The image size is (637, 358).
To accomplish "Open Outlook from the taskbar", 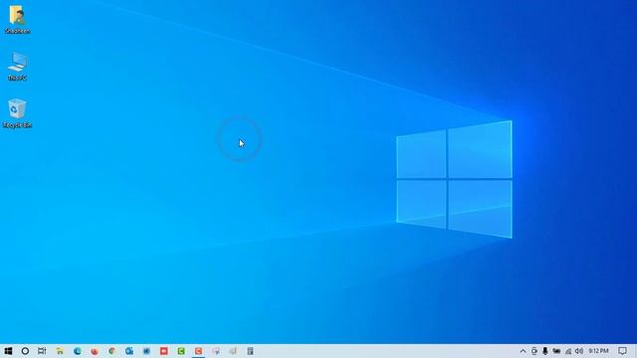I will 129,351.
